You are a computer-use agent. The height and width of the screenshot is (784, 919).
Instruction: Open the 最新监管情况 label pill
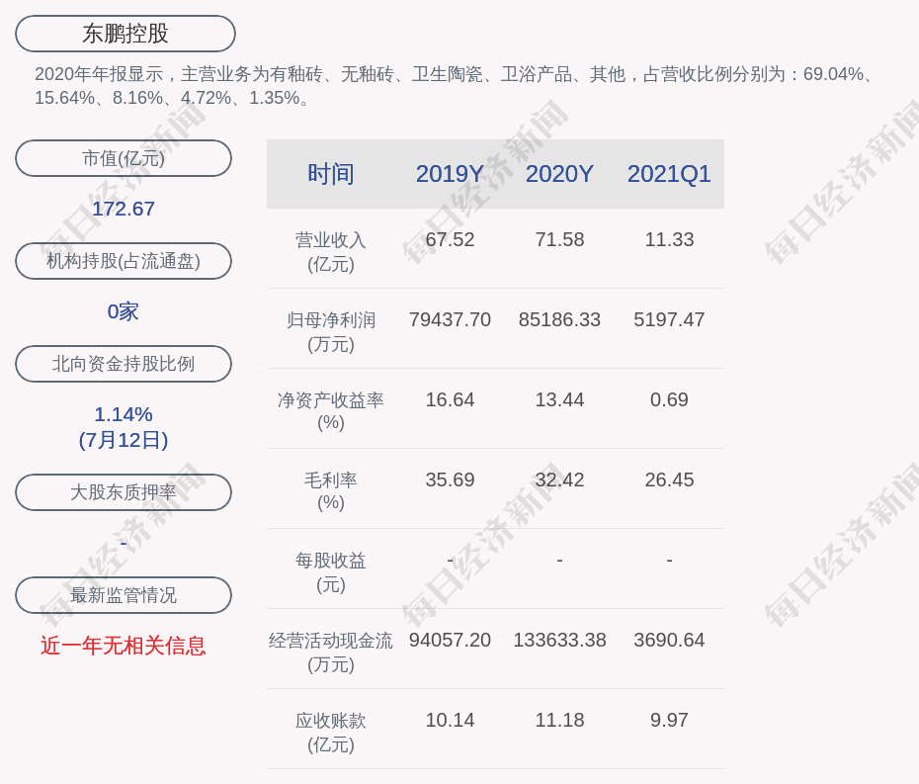coord(124,595)
